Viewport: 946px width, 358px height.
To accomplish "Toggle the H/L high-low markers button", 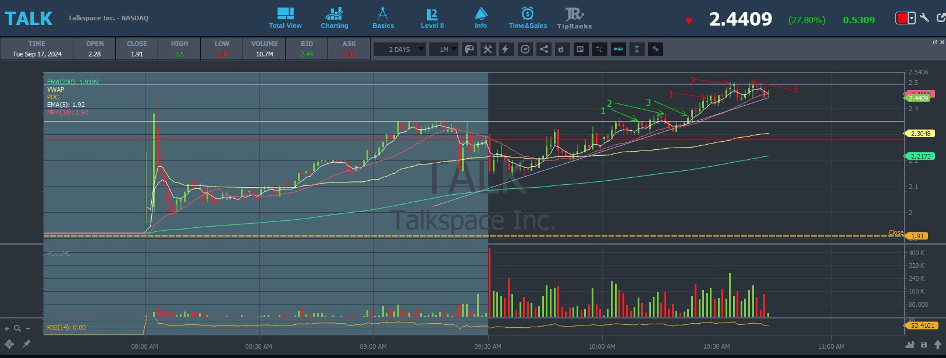I will (599, 49).
